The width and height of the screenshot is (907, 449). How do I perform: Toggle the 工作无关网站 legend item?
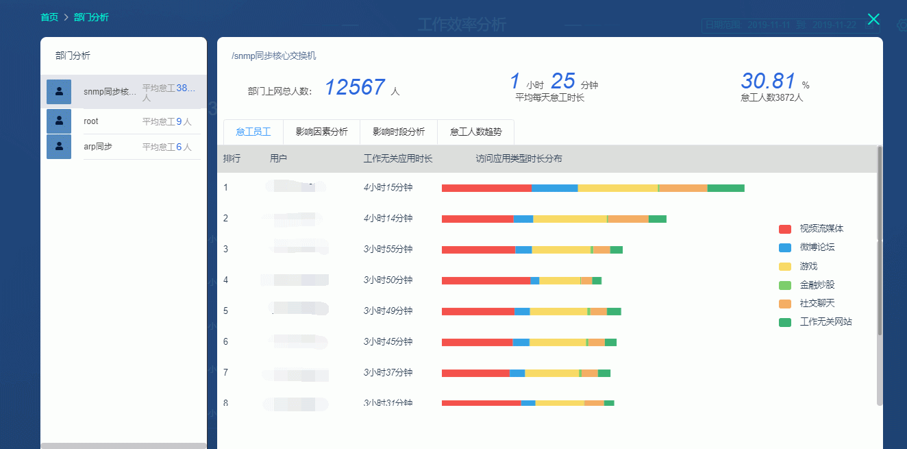tap(825, 321)
